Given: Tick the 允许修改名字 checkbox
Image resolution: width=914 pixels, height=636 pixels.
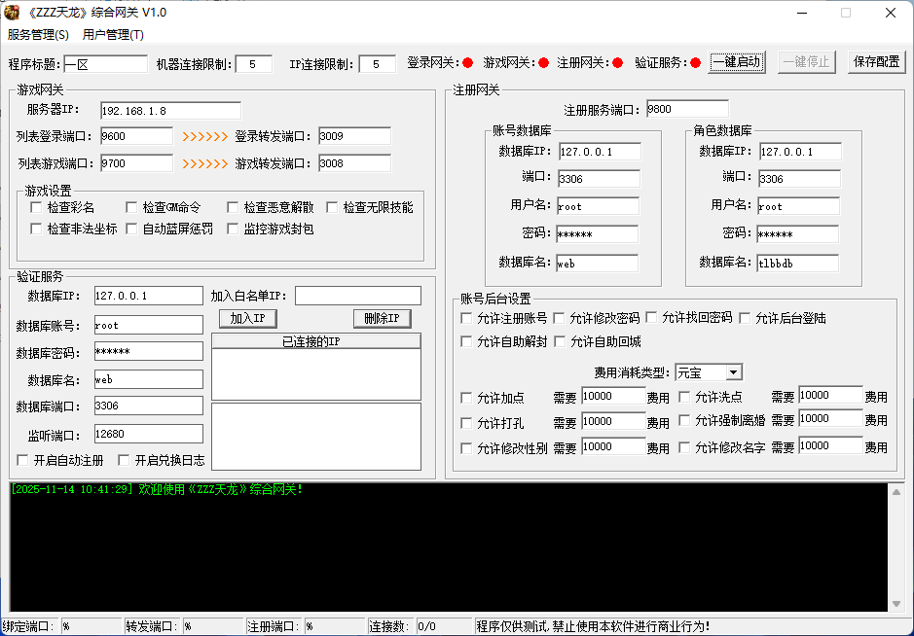Looking at the screenshot, I should (x=685, y=448).
